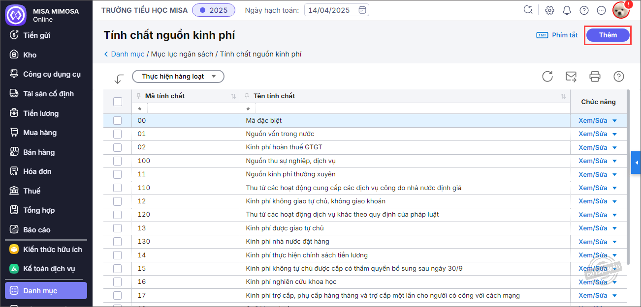The height and width of the screenshot is (307, 641).
Task: Click the Thêm button
Action: [x=608, y=35]
